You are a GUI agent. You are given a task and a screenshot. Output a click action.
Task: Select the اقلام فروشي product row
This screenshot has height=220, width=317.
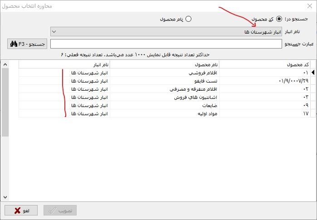pos(164,73)
